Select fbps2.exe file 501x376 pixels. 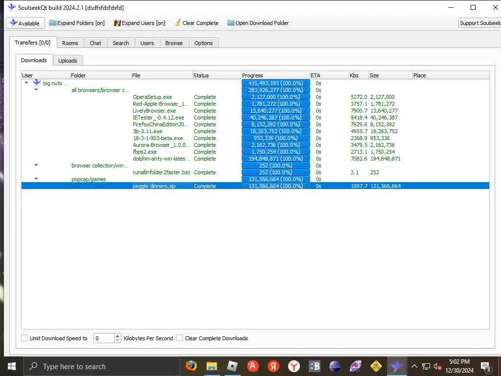pos(145,152)
